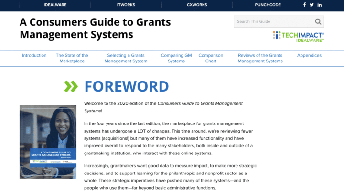Image resolution: width=344 pixels, height=194 pixels.
Task: Open the Facebook social icon
Action: [304, 5]
